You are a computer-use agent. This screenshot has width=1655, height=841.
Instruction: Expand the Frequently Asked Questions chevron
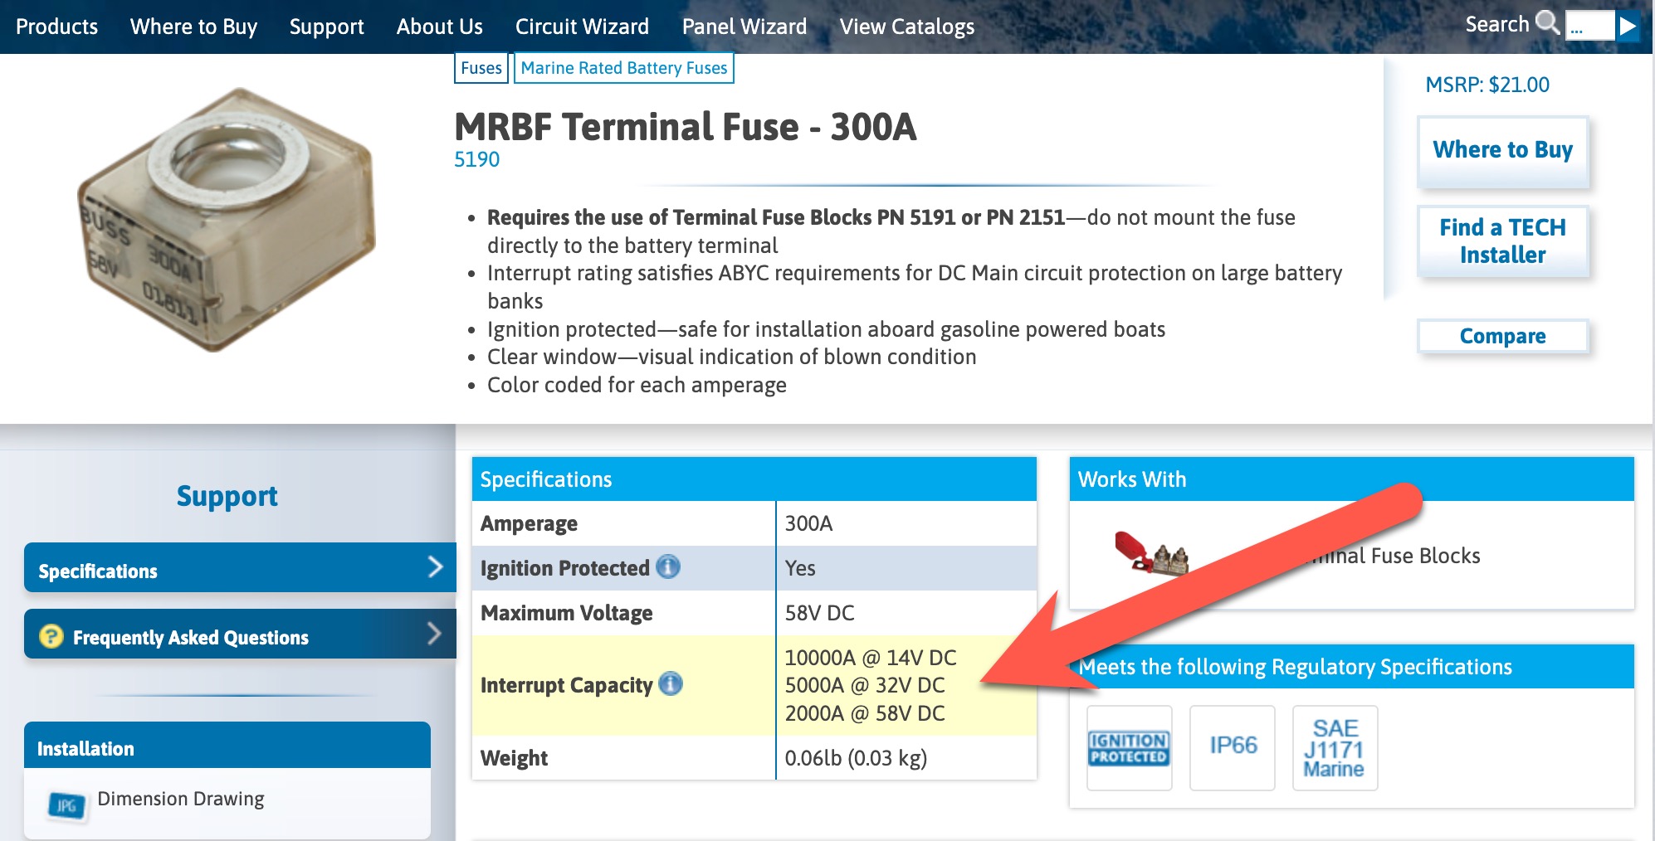[x=435, y=634]
